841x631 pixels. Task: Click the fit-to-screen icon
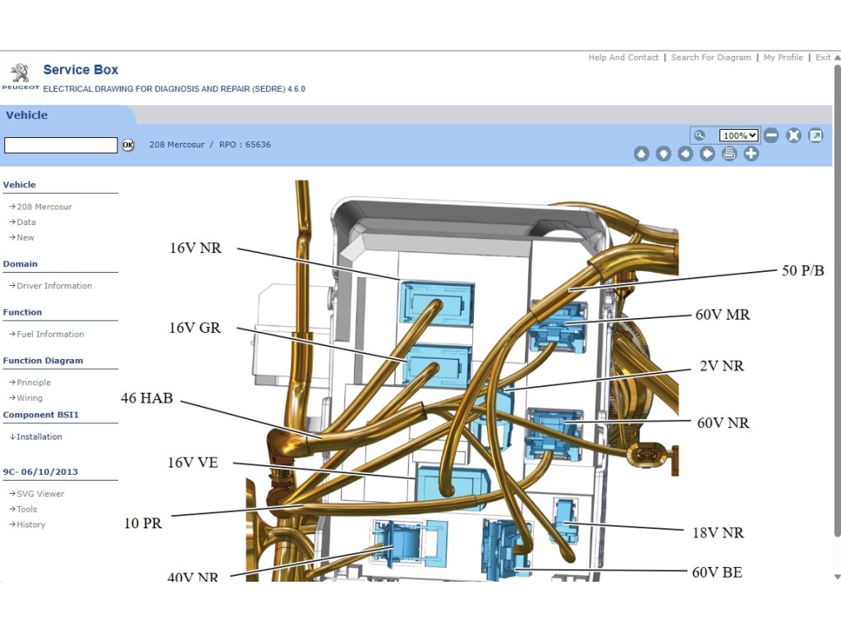793,136
